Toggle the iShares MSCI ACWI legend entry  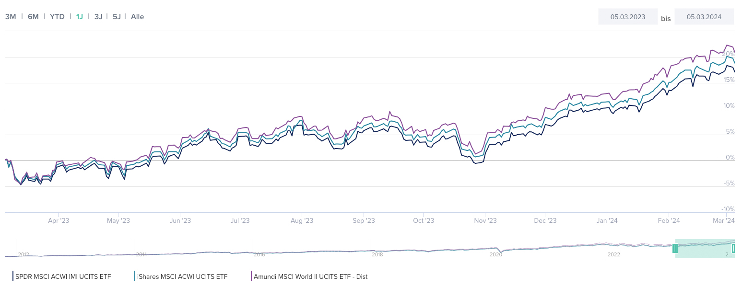point(182,276)
